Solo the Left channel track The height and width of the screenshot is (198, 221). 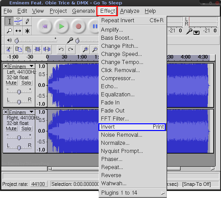(x=26, y=83)
